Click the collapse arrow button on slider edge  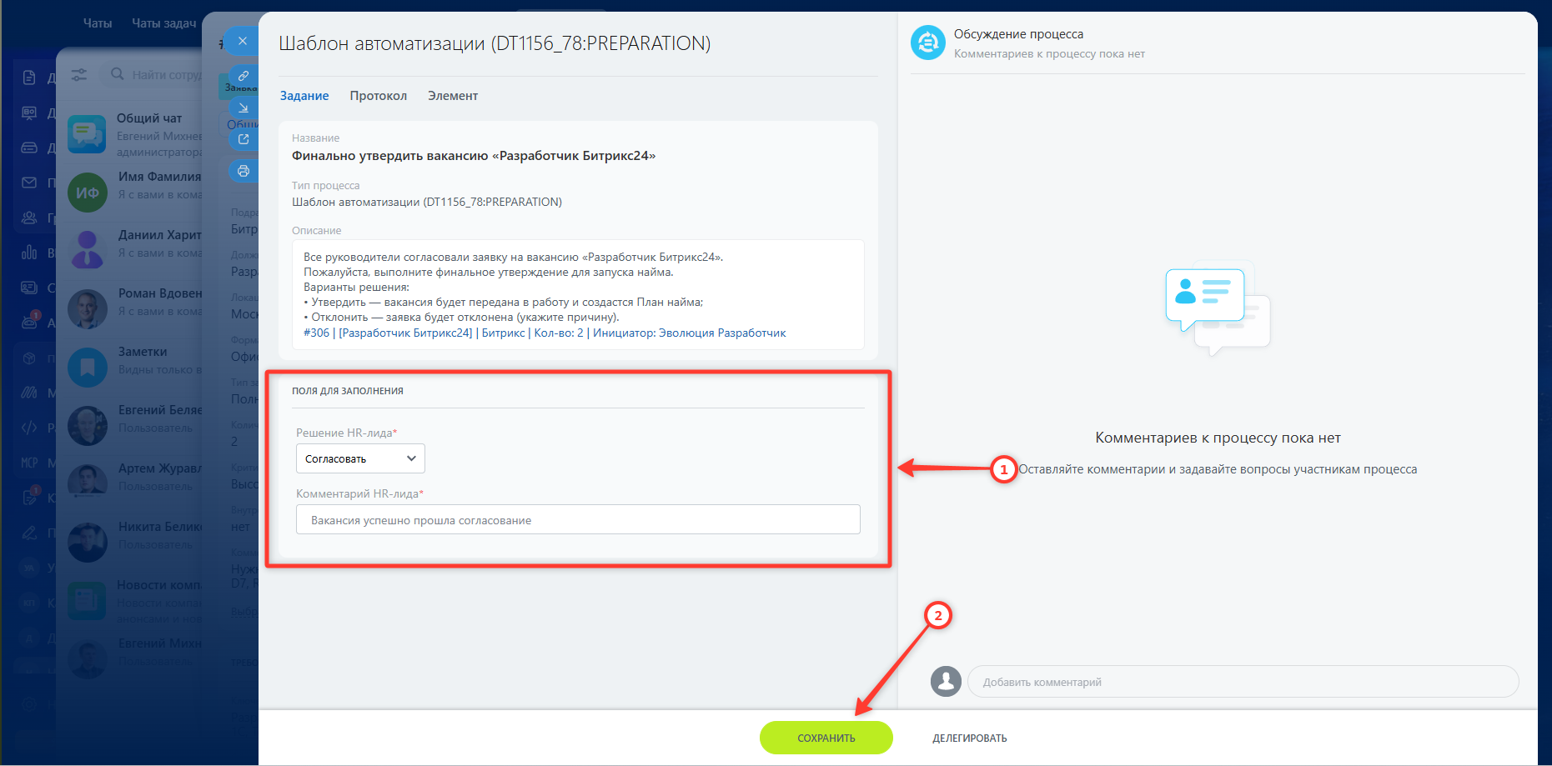coord(244,108)
